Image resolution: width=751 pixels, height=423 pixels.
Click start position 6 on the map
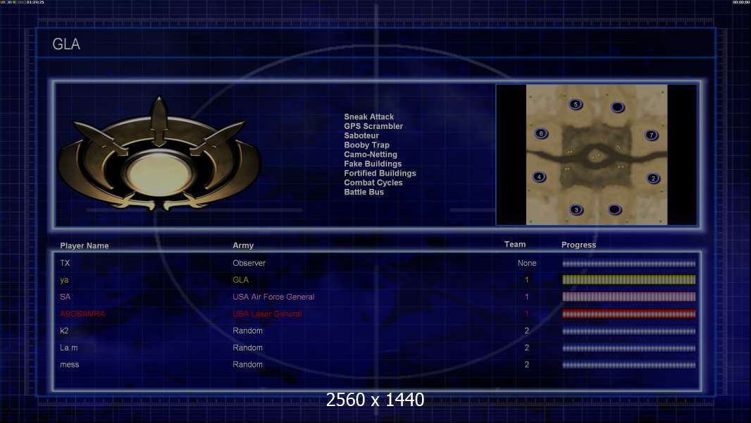coord(541,133)
